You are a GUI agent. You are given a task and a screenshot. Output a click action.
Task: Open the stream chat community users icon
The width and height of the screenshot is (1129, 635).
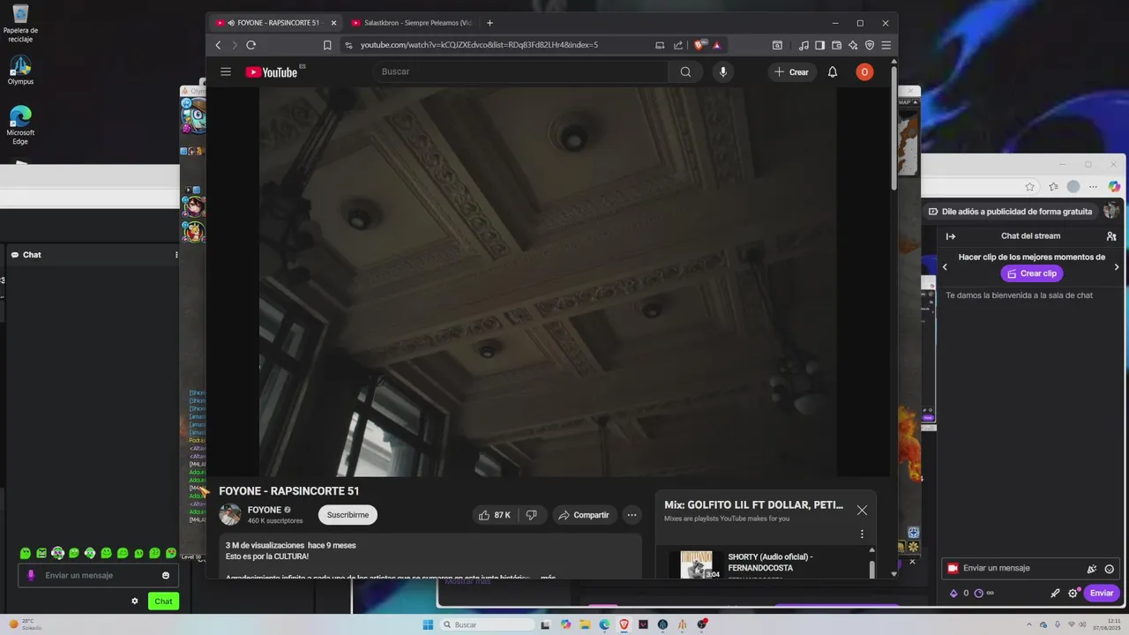click(1111, 236)
